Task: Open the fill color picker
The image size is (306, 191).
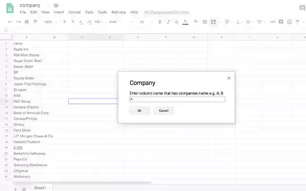Action: (x=196, y=21)
